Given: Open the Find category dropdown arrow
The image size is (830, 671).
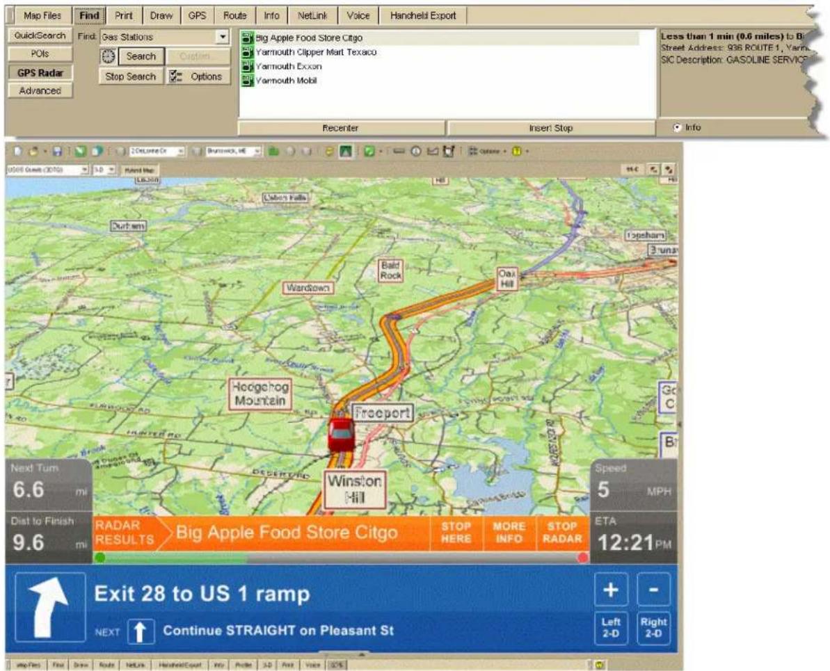Looking at the screenshot, I should point(223,37).
